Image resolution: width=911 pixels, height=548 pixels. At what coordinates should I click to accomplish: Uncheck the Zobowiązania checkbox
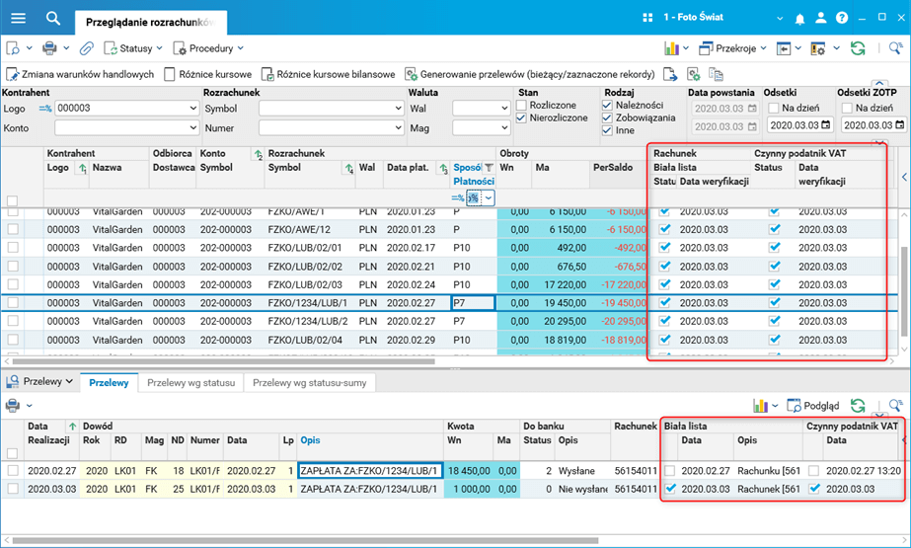coord(607,117)
